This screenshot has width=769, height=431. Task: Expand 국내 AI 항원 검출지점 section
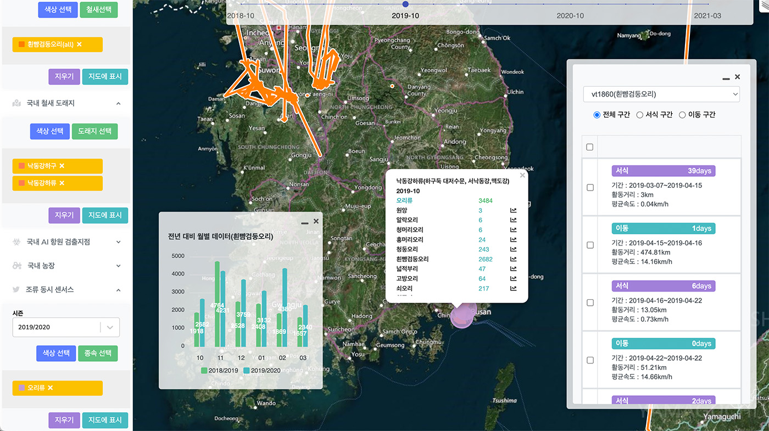[x=118, y=242]
